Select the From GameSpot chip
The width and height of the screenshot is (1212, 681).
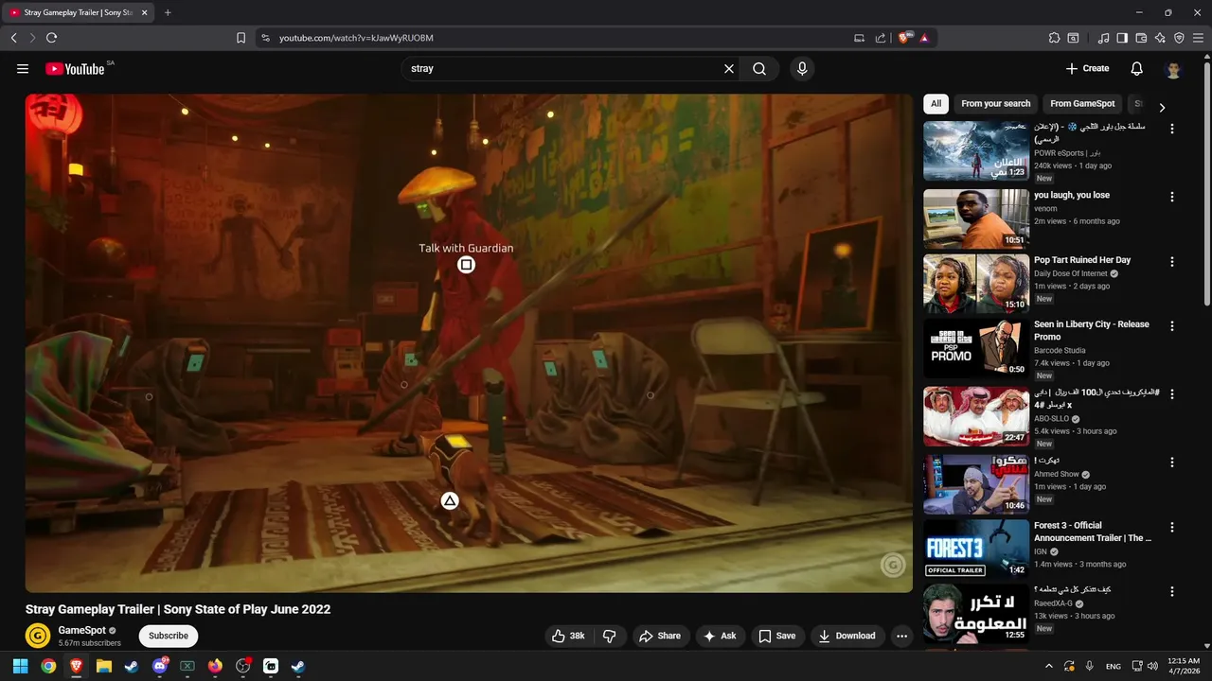(x=1082, y=104)
